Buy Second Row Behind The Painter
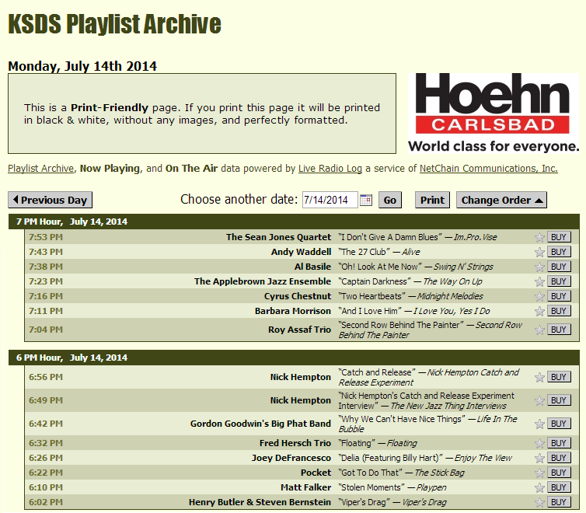Image resolution: width=586 pixels, height=513 pixels. (x=559, y=330)
